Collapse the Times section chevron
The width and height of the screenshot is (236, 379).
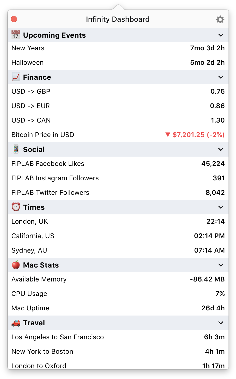tap(221, 207)
